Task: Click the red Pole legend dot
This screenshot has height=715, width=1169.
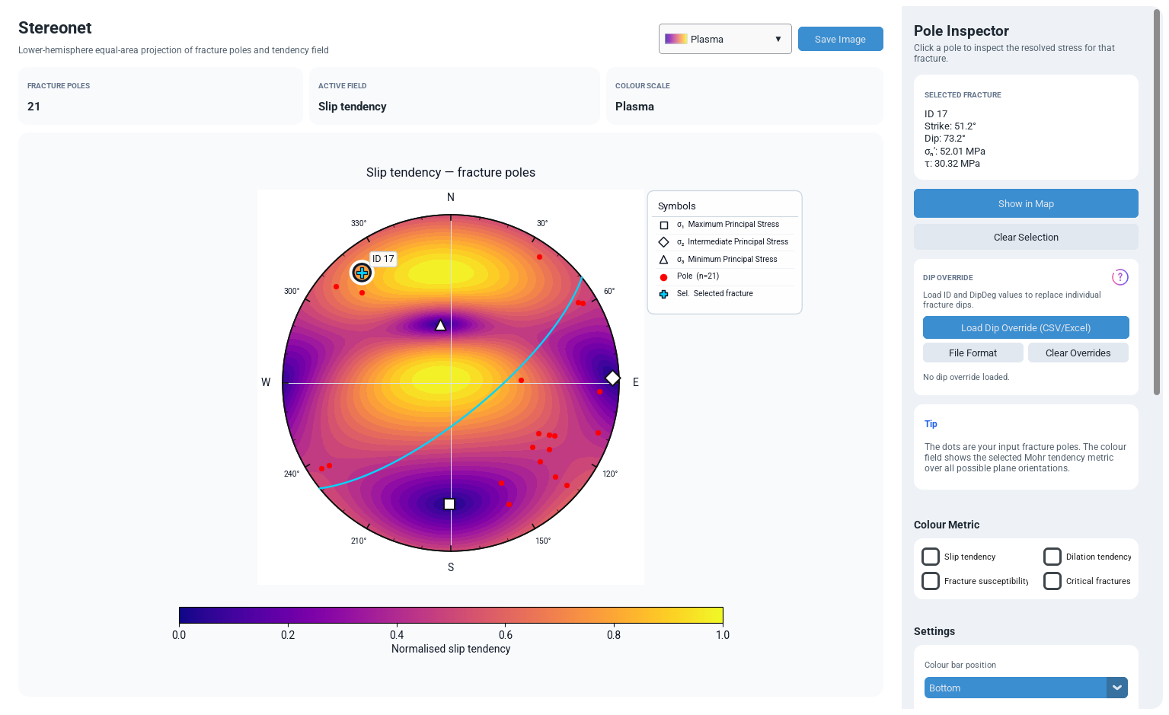Action: (663, 277)
